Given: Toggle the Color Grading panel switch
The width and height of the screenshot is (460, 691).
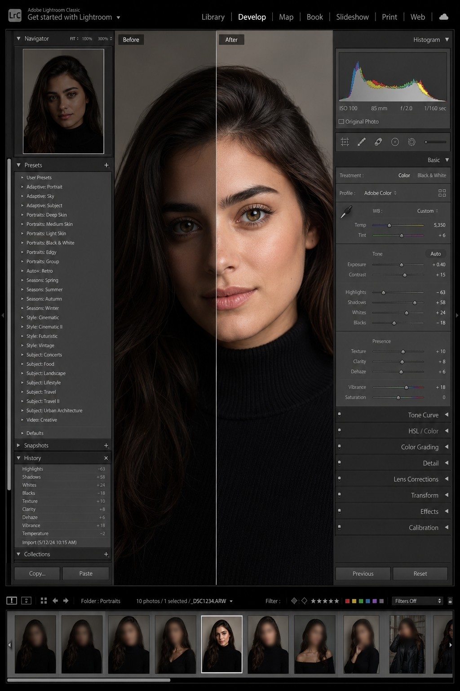Looking at the screenshot, I should point(339,447).
